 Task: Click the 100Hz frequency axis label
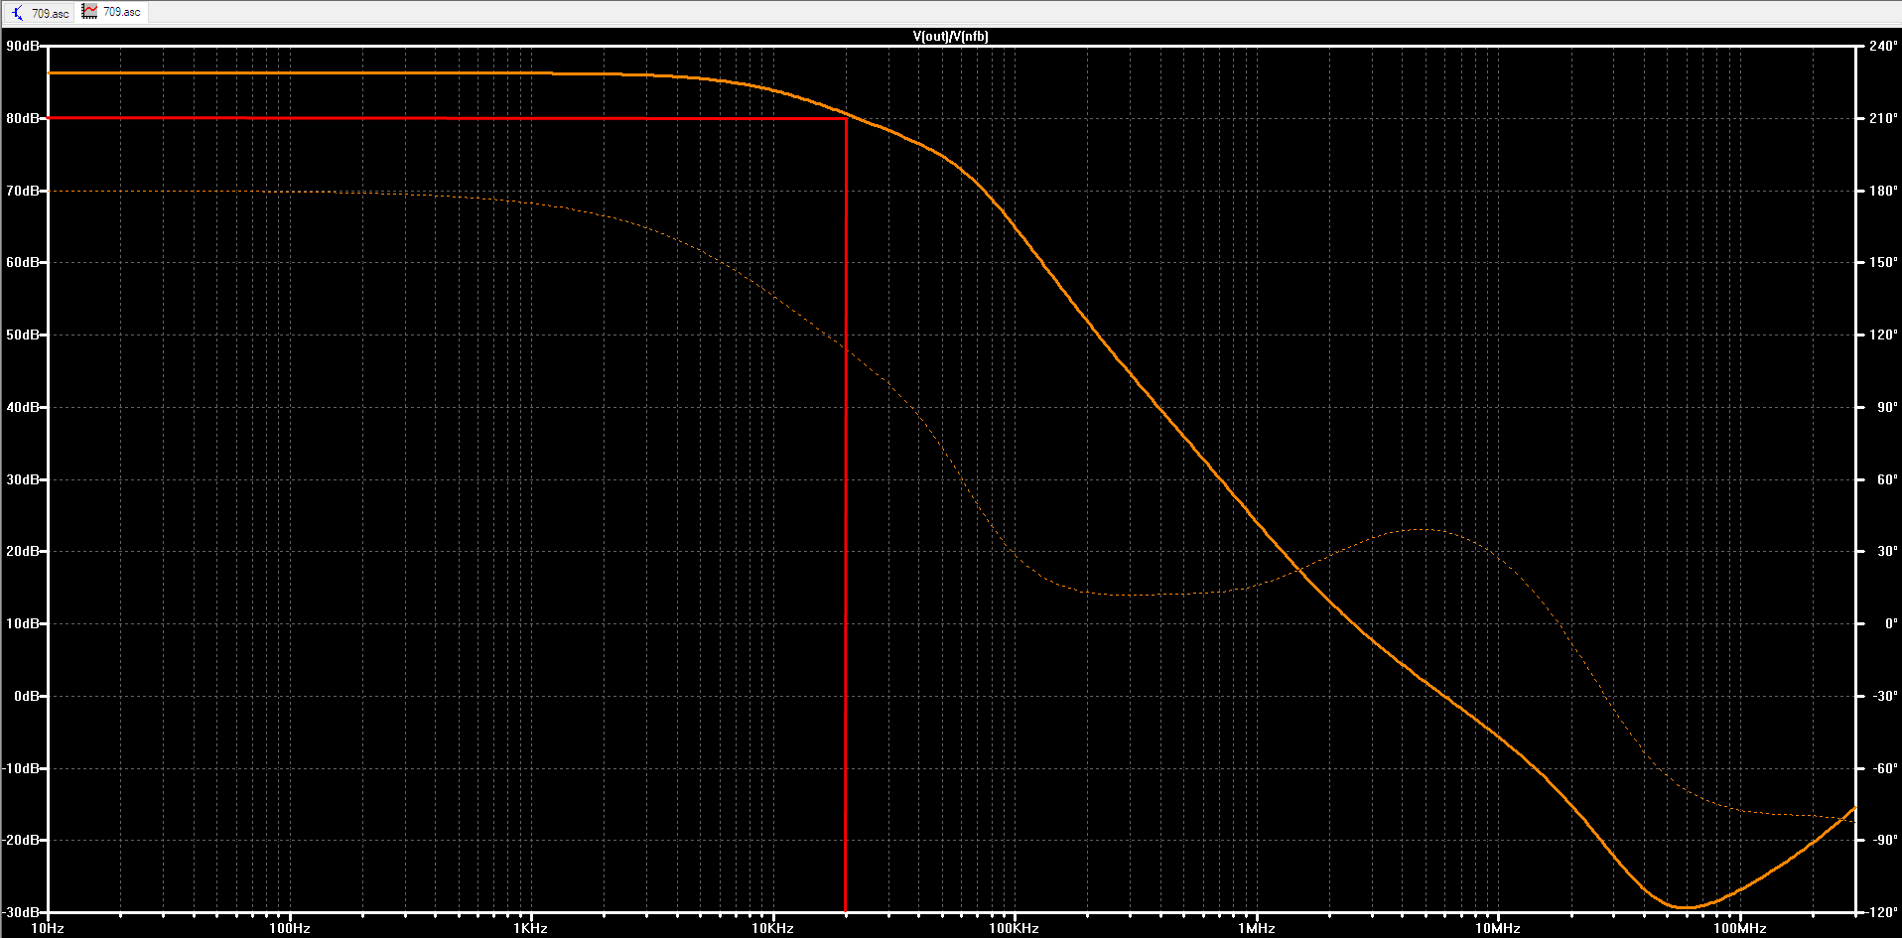pos(290,929)
